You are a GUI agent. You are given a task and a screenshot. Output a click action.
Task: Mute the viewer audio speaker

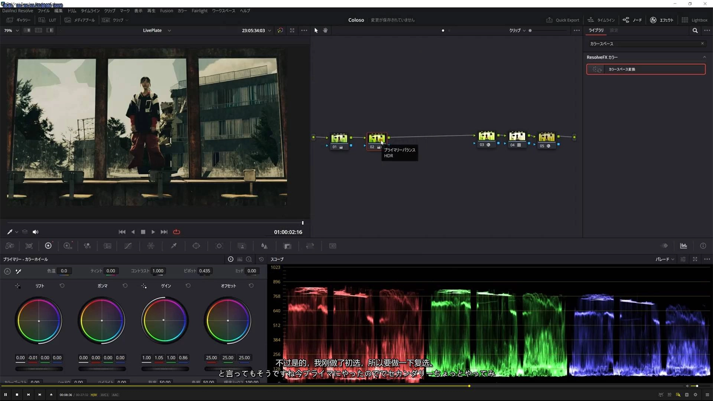click(x=35, y=232)
